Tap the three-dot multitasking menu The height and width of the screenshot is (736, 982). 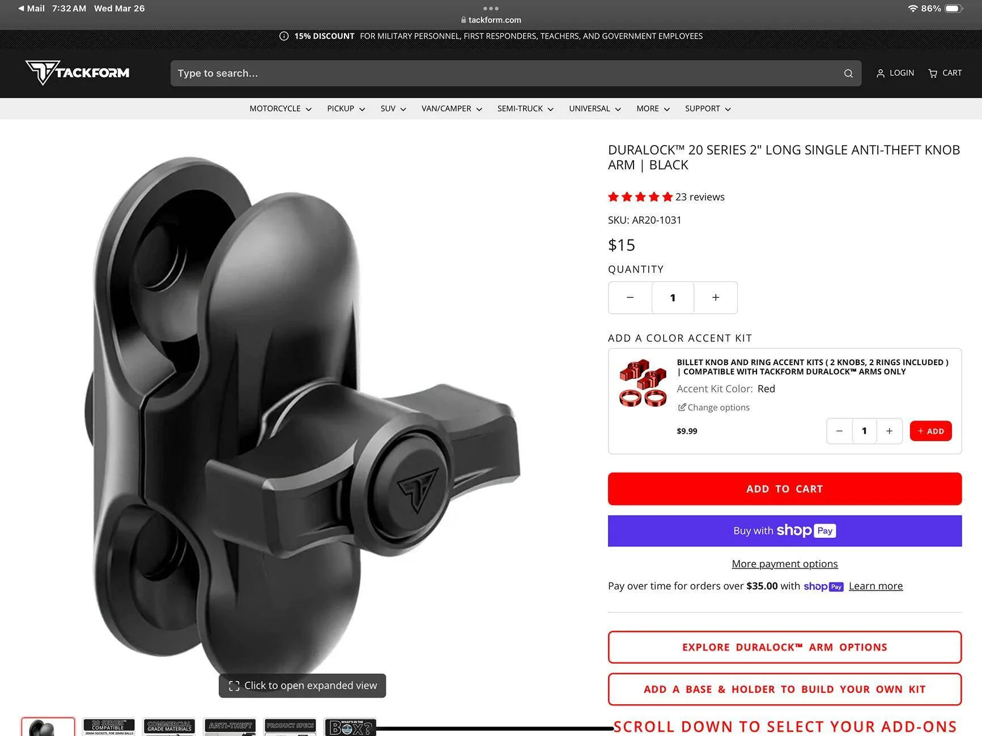click(491, 8)
